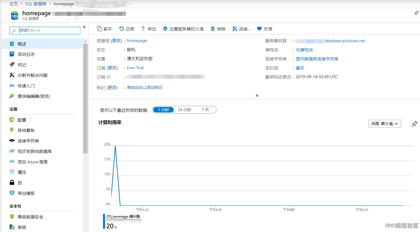Click the sidebar scrollbar up arrow

click(x=85, y=41)
